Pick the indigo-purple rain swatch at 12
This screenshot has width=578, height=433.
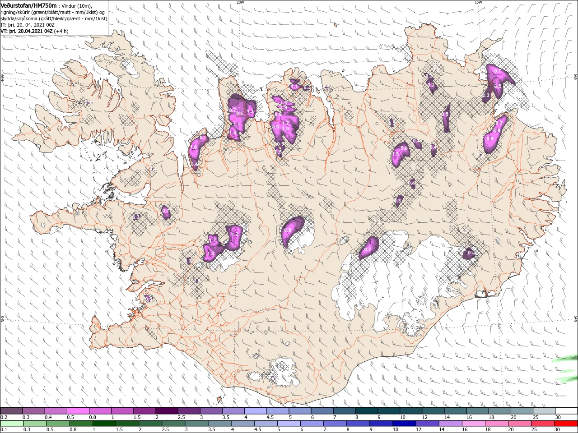click(428, 424)
